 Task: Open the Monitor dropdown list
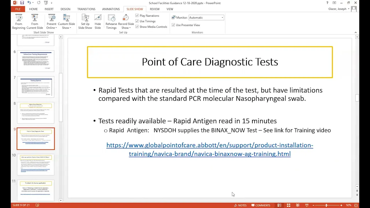[222, 18]
